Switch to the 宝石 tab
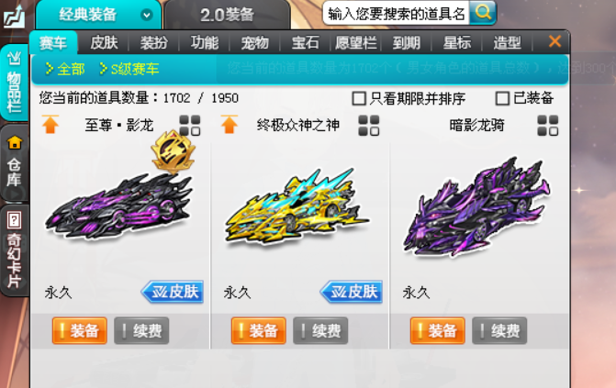 click(305, 42)
